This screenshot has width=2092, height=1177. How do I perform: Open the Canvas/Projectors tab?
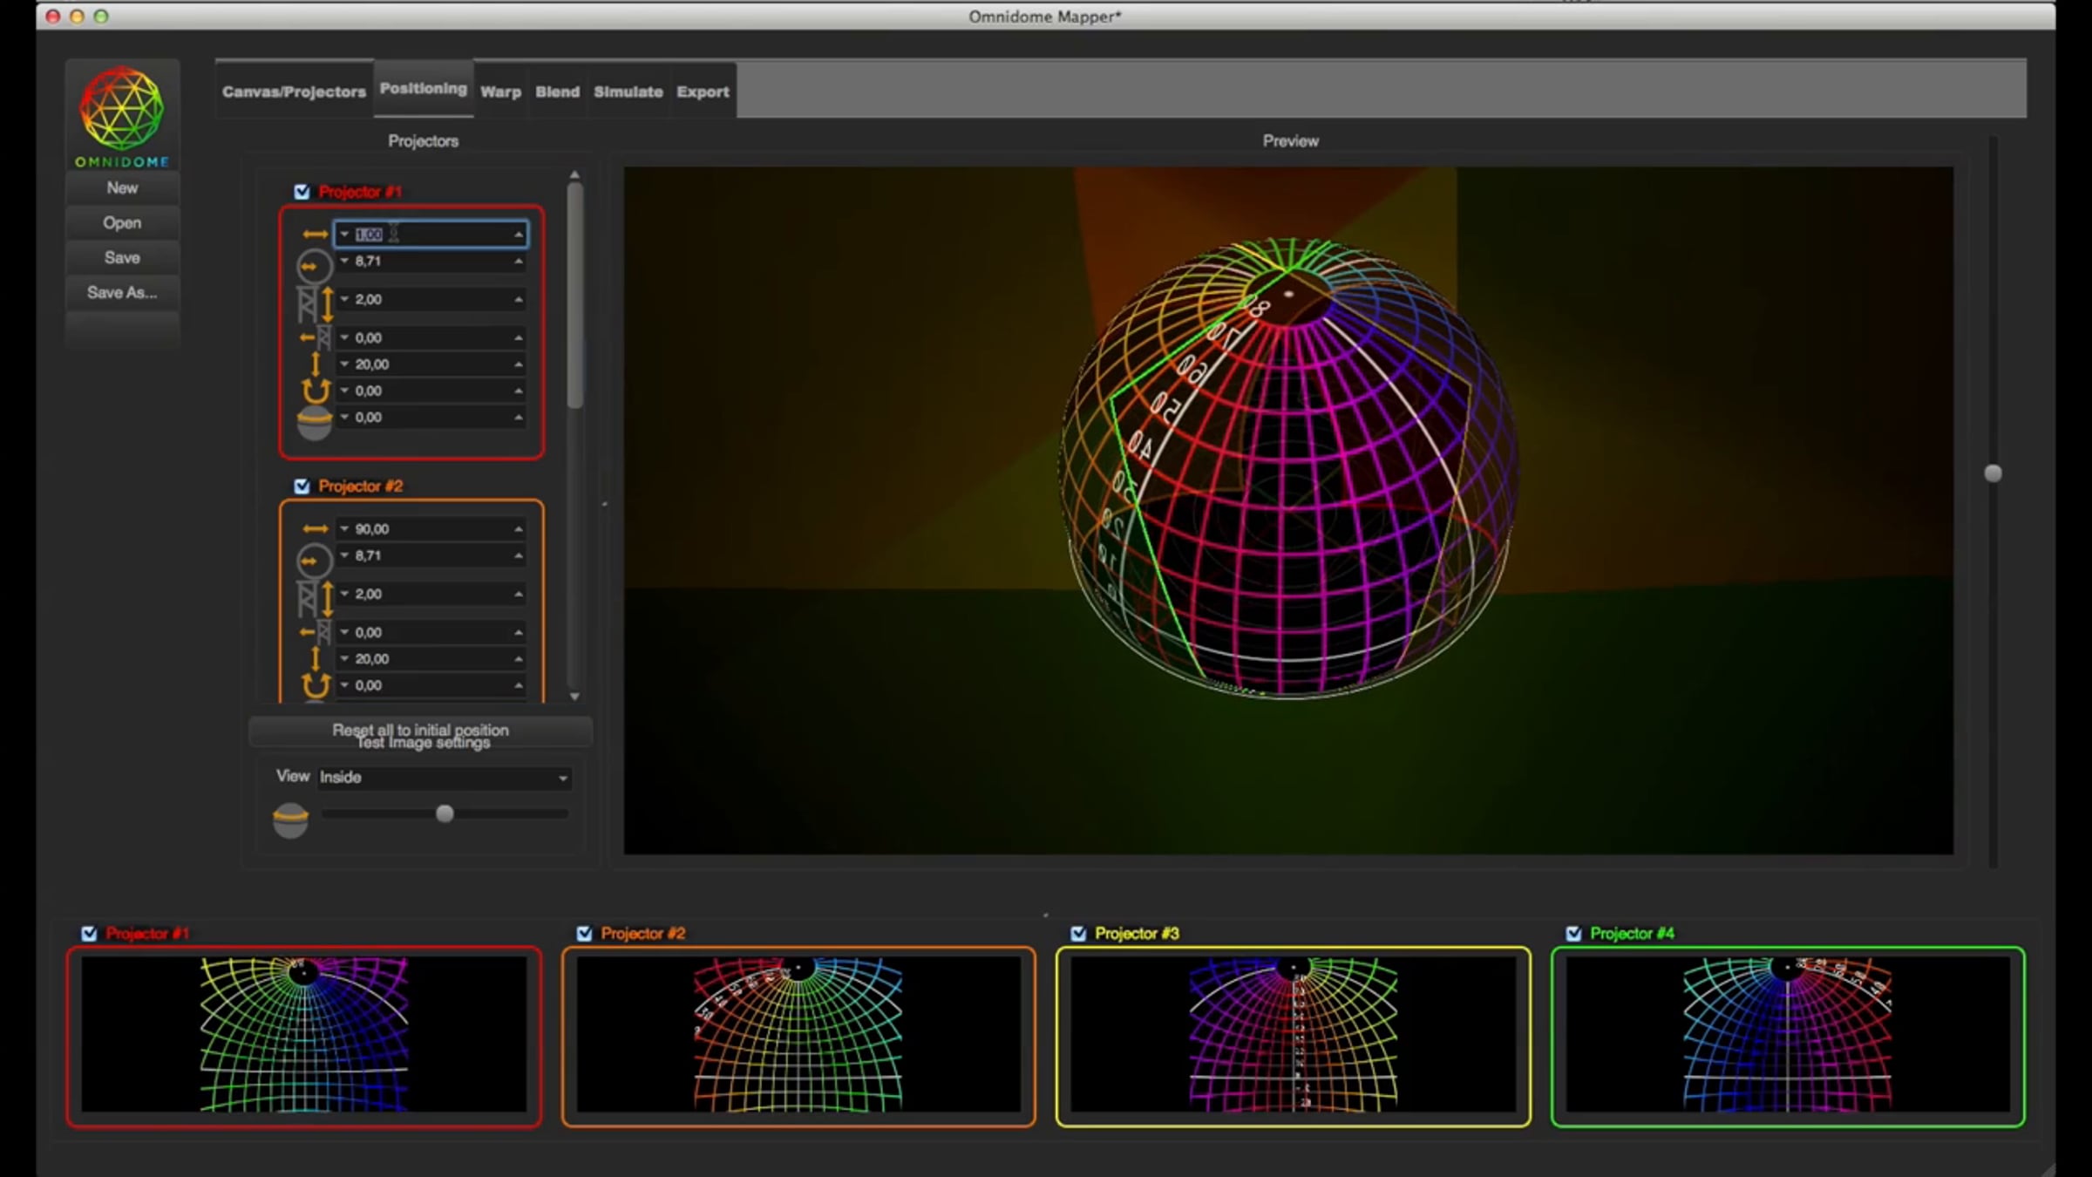point(294,92)
